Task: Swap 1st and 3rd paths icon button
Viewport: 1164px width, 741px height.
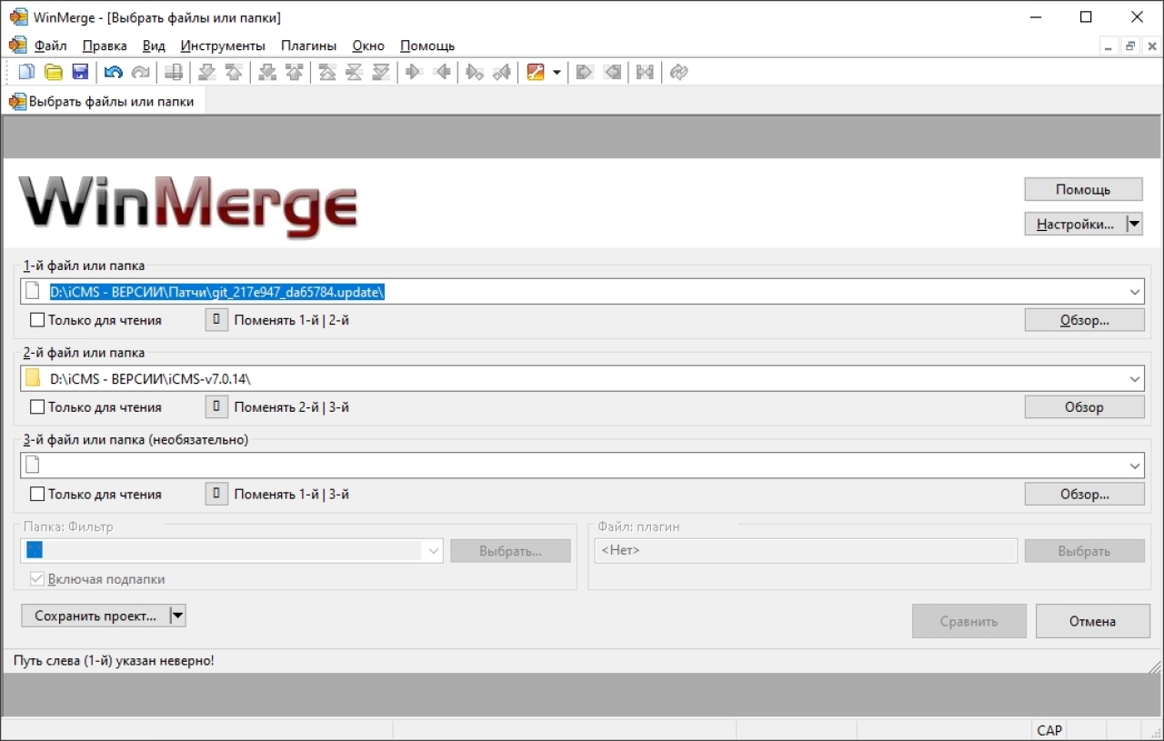Action: [x=216, y=495]
